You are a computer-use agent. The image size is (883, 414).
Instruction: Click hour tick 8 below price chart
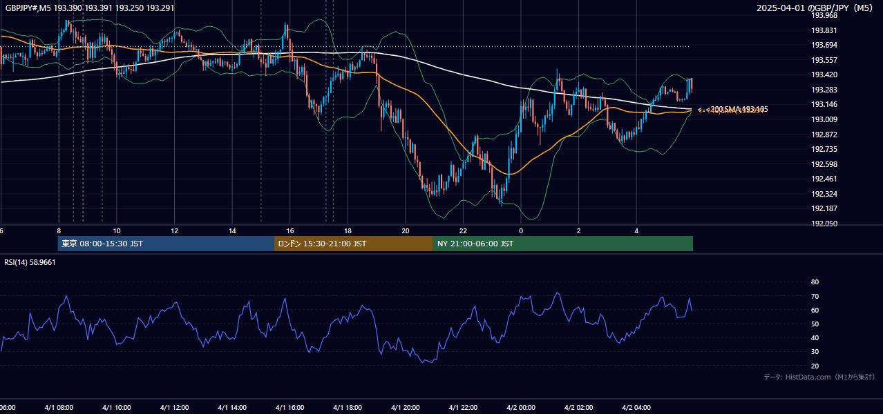pos(59,230)
